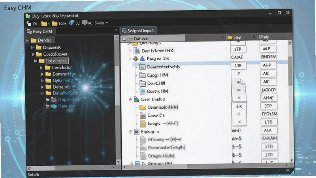Expand the Datre. slk tree node
316x178 pixels.
tap(42, 87)
